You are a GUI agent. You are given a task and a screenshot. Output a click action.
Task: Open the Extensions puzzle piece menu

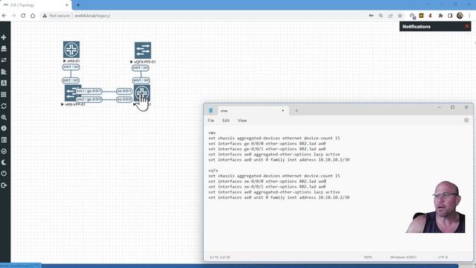pos(440,16)
